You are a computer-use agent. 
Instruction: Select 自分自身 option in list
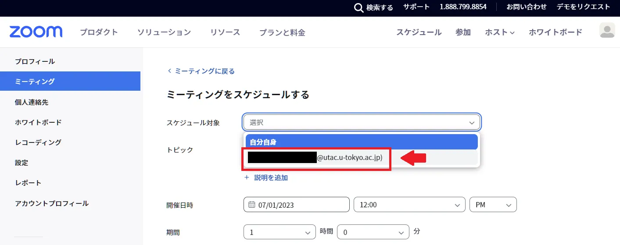361,142
